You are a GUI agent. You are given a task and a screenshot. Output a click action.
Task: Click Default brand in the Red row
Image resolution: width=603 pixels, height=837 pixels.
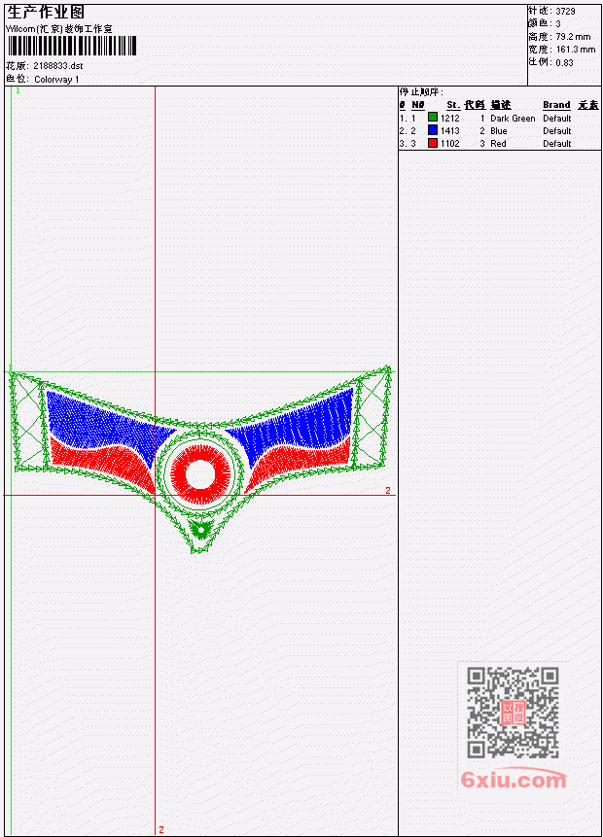557,144
